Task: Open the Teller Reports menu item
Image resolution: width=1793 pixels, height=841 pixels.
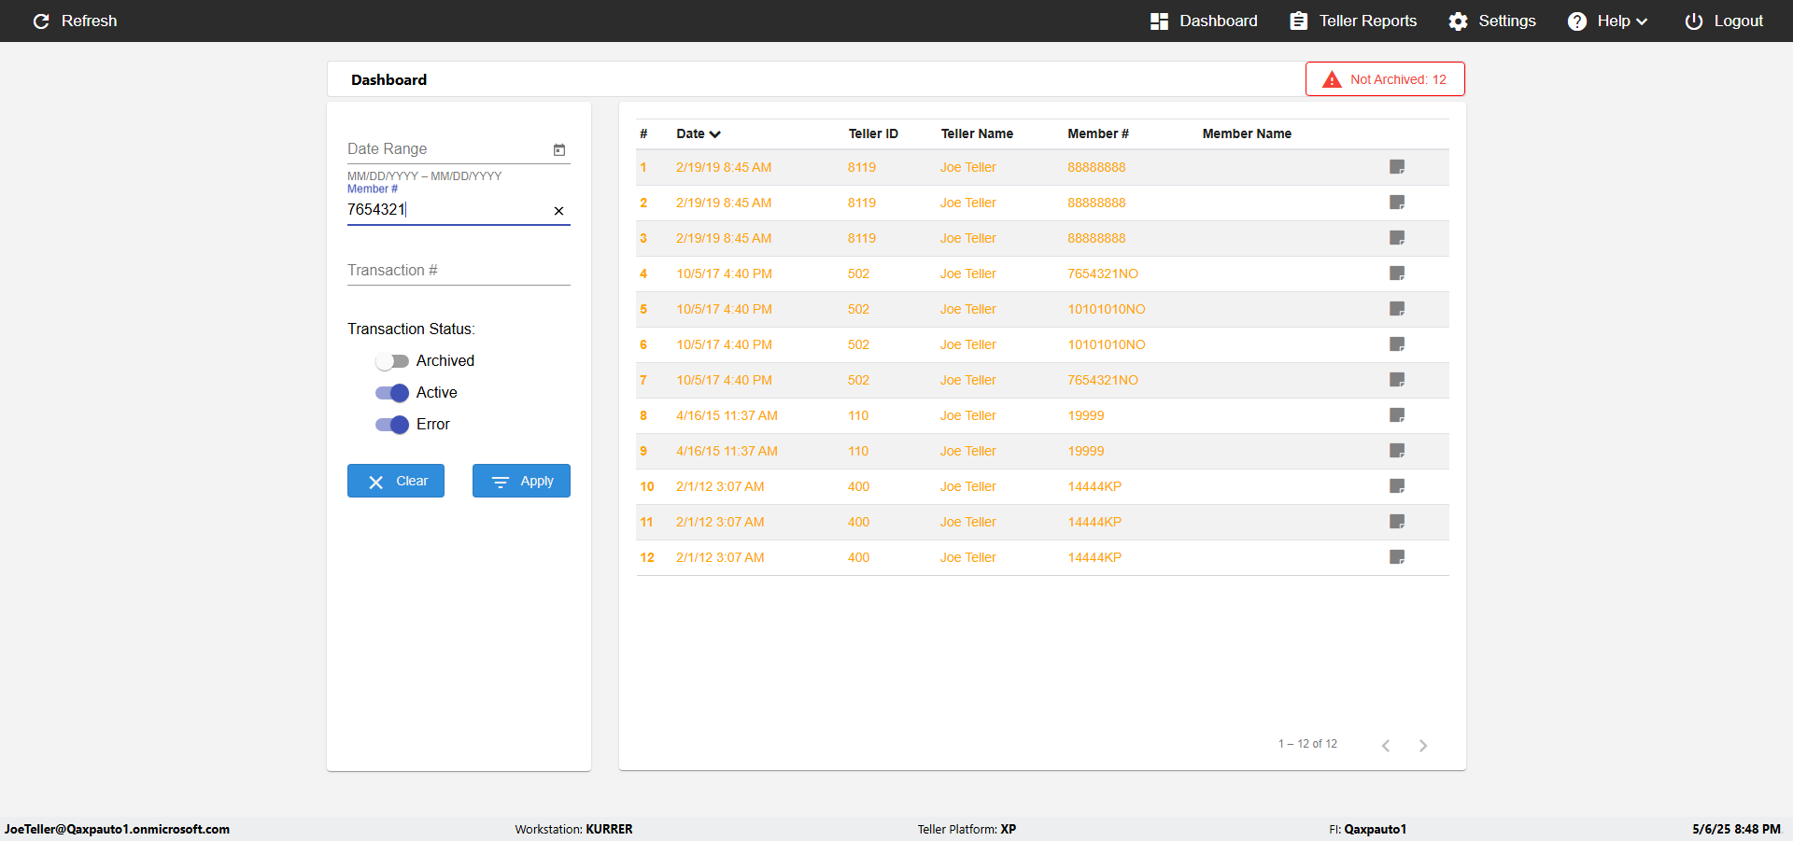Action: pyautogui.click(x=1353, y=21)
